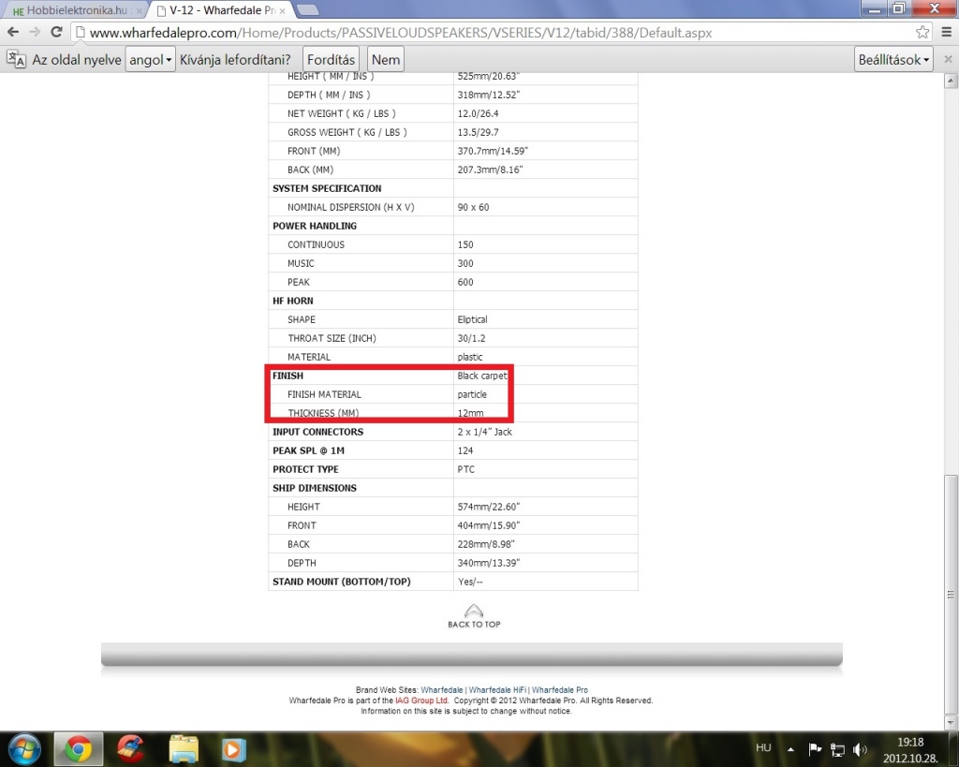Bookmark the page with the star icon
Image resolution: width=959 pixels, height=767 pixels.
[x=922, y=33]
